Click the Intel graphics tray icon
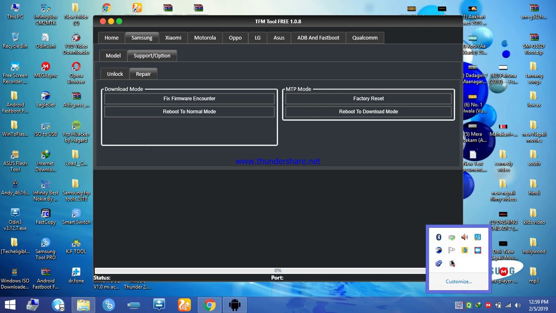The image size is (556, 313). pos(478,237)
